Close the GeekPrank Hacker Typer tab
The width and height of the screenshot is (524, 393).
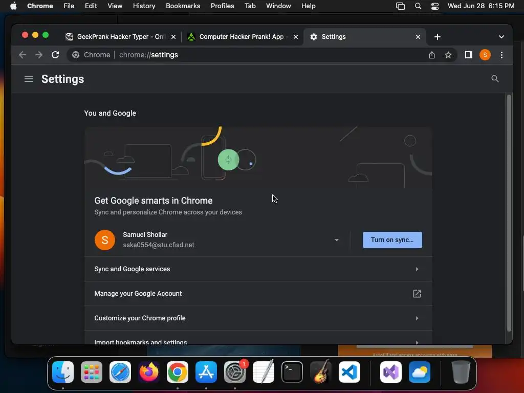click(173, 37)
